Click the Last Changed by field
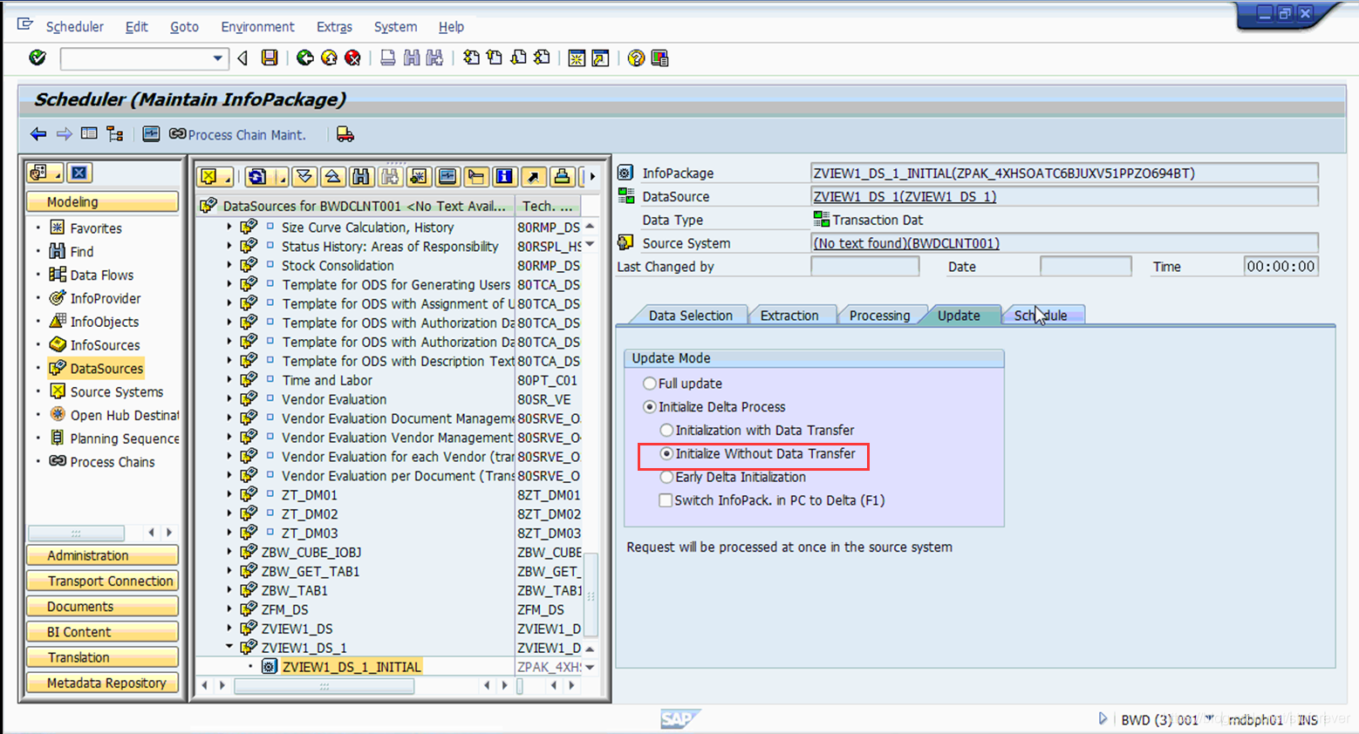 (x=864, y=267)
